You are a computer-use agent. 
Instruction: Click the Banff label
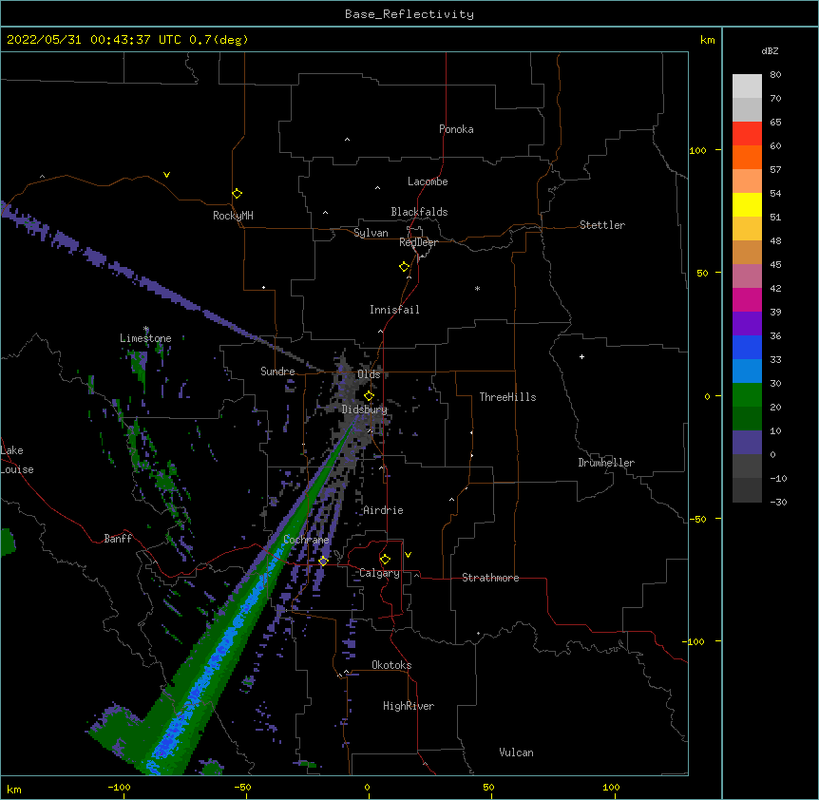click(x=118, y=539)
